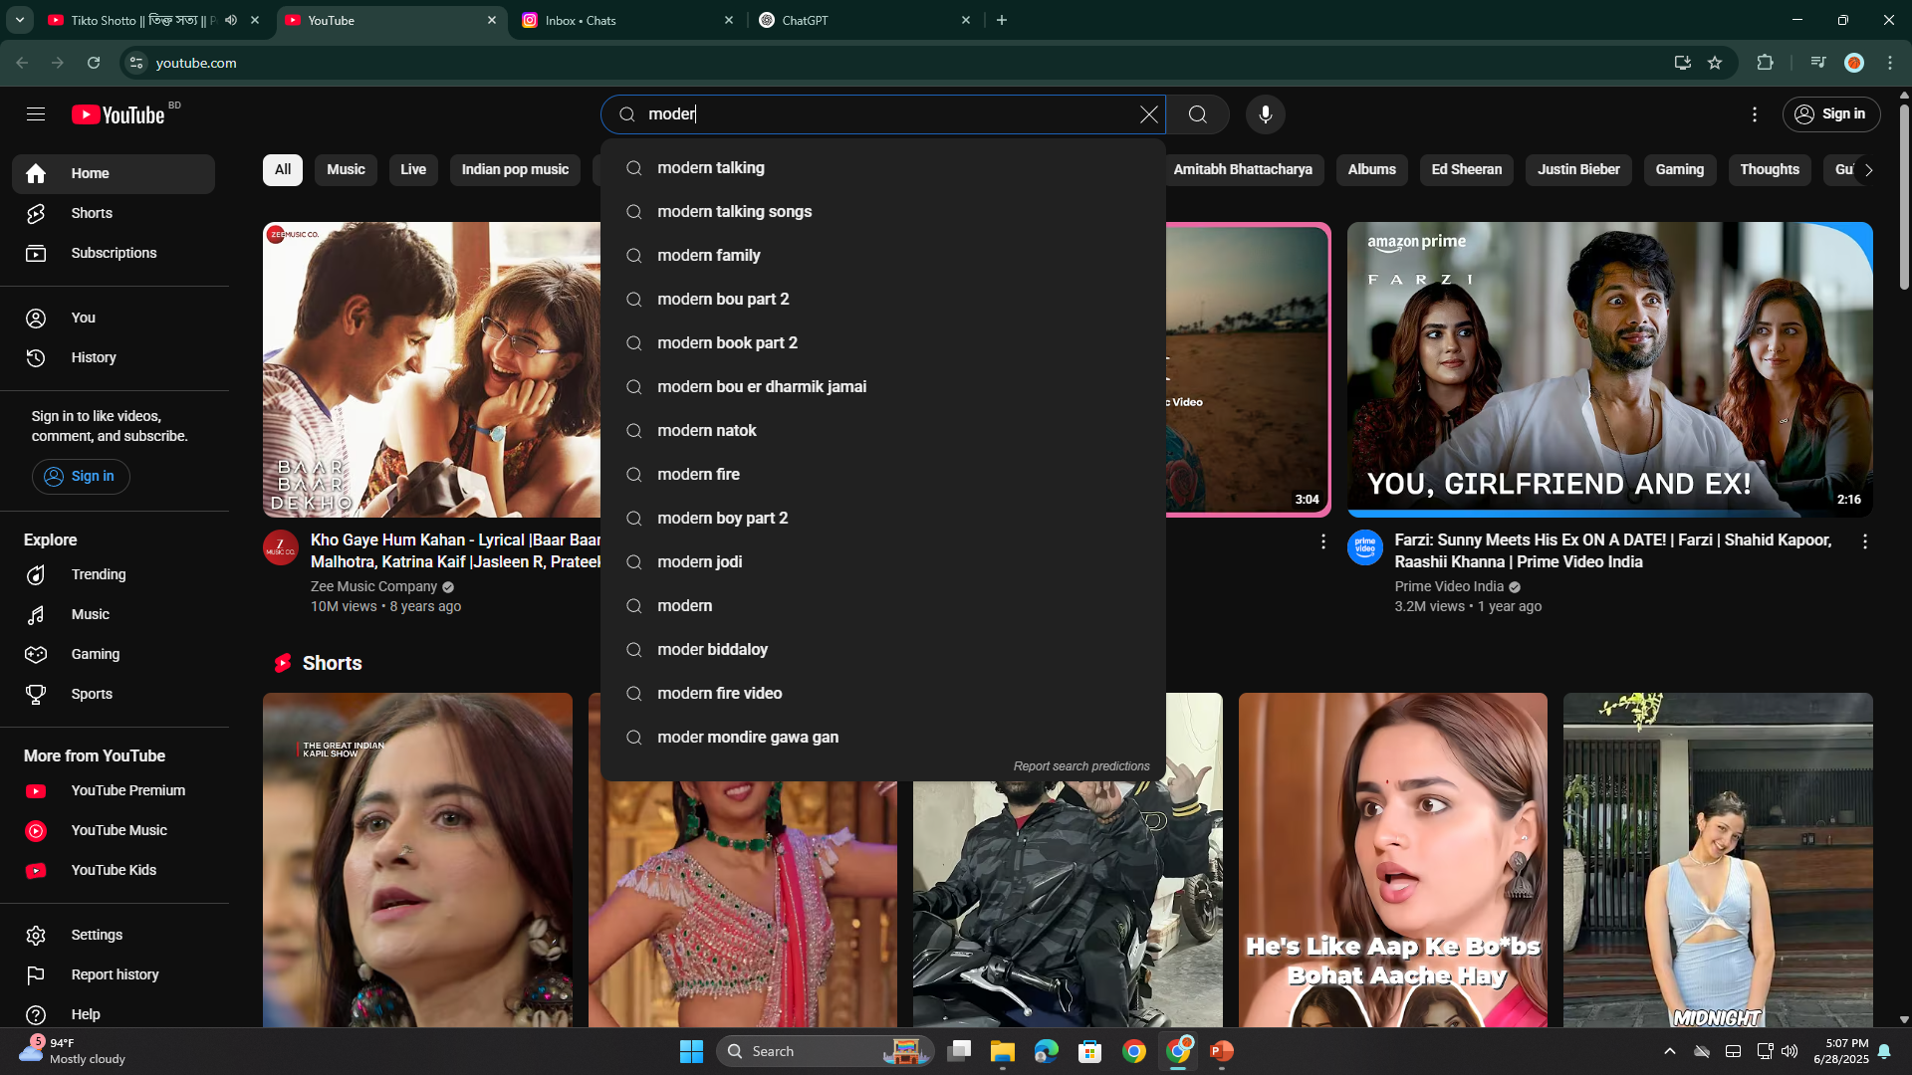Viewport: 1912px width, 1075px height.
Task: Choose suggestion 'modern natok'
Action: tap(882, 431)
